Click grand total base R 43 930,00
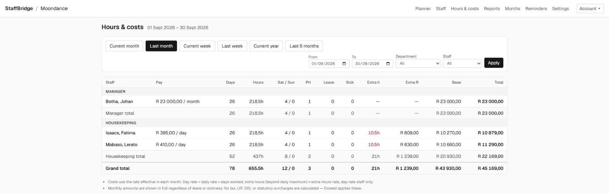This screenshot has height=194, width=609. point(448,168)
